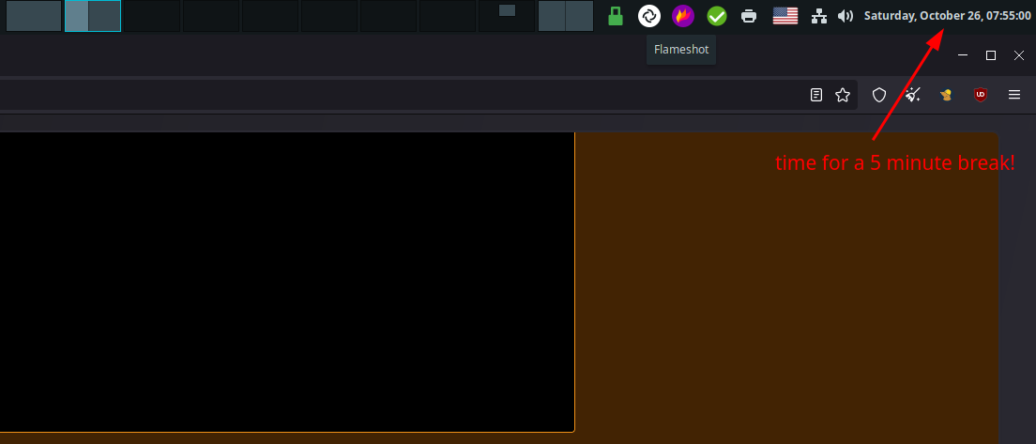
Task: Open the wired network tray icon
Action: [819, 16]
